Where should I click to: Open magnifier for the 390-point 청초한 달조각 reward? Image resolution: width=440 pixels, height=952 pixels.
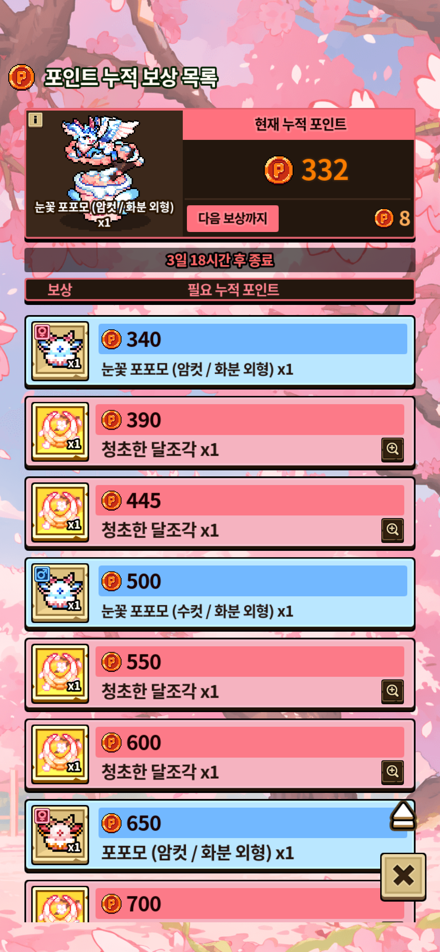click(392, 449)
